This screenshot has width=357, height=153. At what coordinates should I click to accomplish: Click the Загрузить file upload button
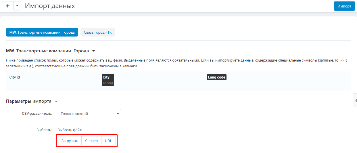coord(70,141)
